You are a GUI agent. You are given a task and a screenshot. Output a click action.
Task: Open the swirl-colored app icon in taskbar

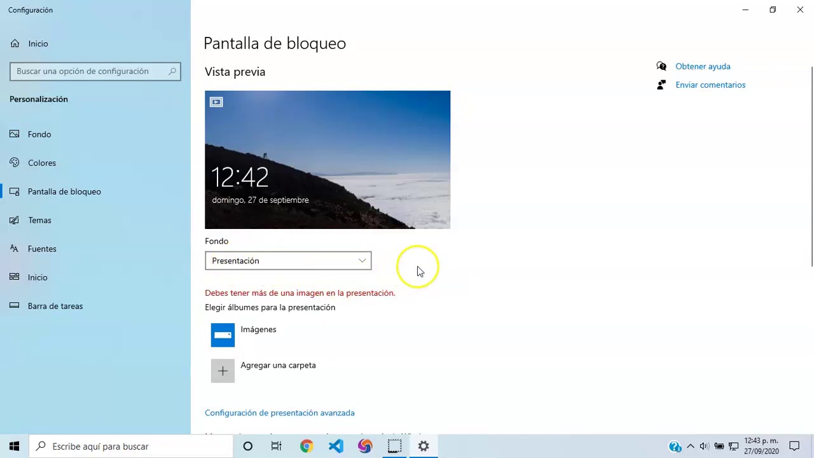click(365, 447)
